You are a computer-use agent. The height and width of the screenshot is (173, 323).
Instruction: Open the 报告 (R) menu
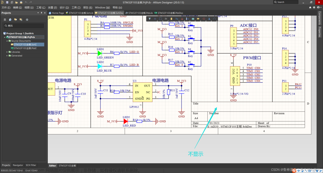click(x=88, y=7)
